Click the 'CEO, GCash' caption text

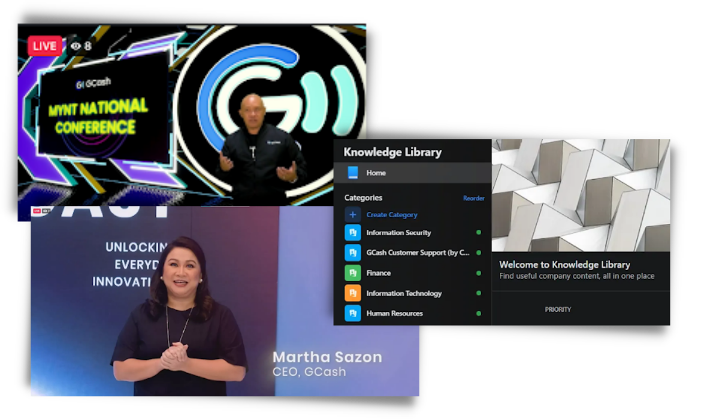(309, 372)
